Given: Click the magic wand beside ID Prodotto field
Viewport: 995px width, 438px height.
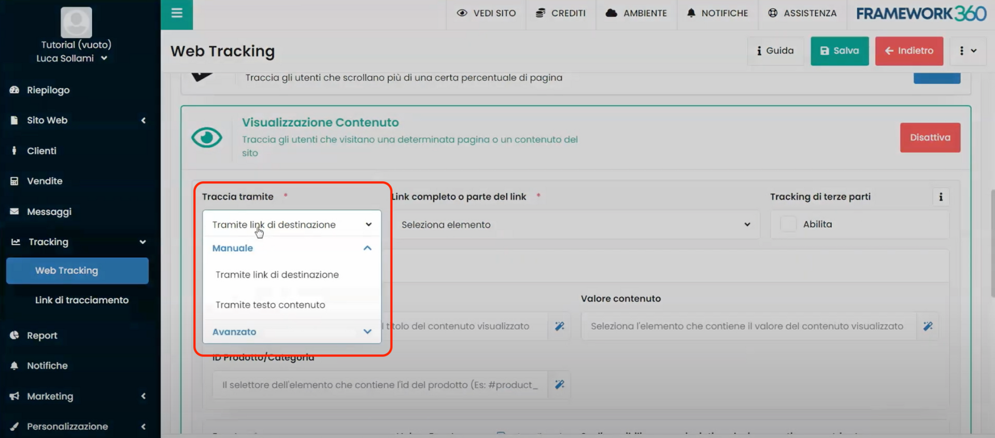Looking at the screenshot, I should pos(559,385).
